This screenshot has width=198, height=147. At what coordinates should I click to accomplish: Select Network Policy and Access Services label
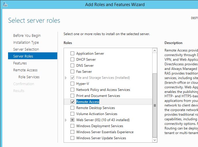pyautogui.click(x=103, y=90)
